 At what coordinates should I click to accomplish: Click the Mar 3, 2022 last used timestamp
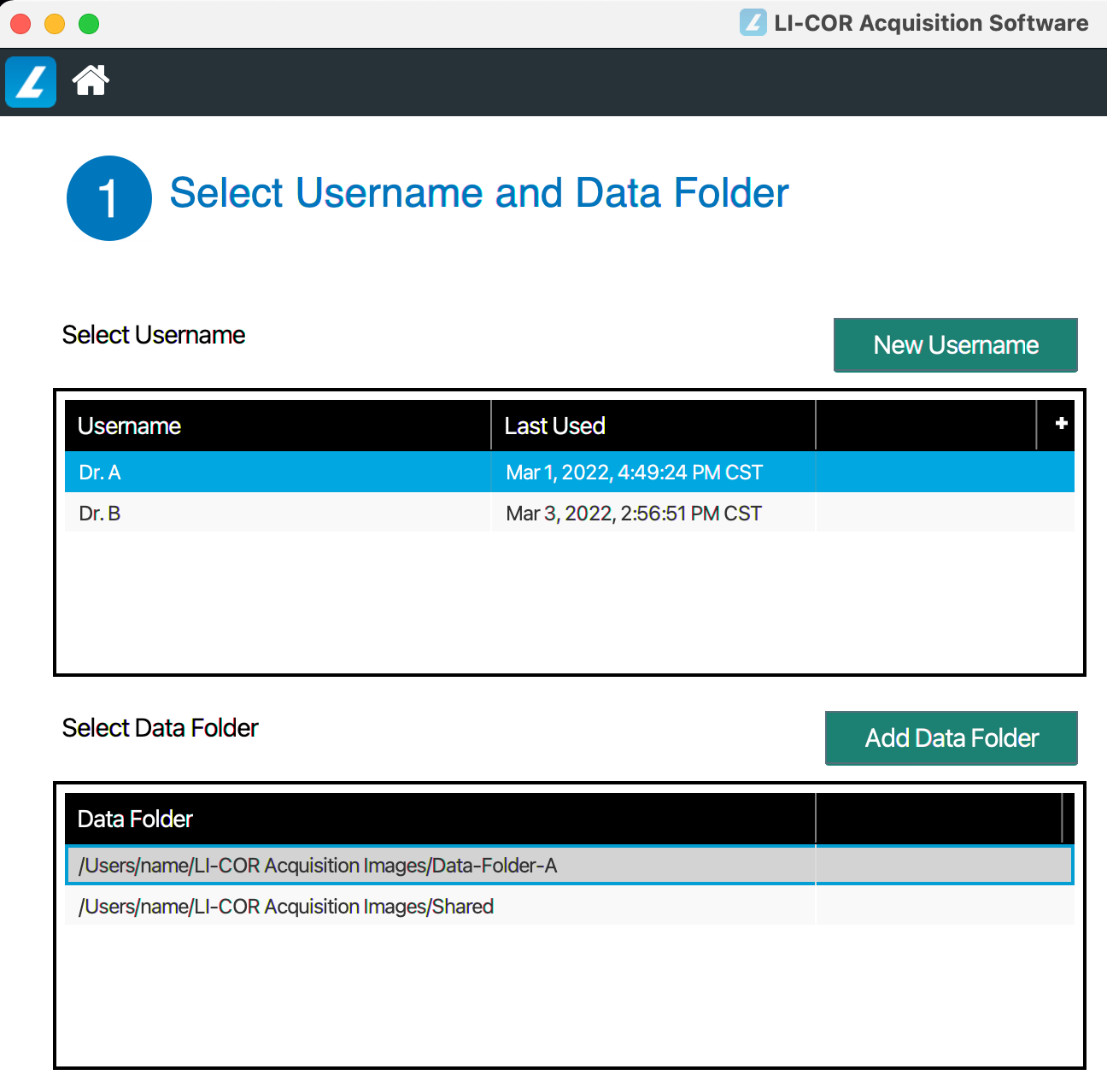[634, 514]
